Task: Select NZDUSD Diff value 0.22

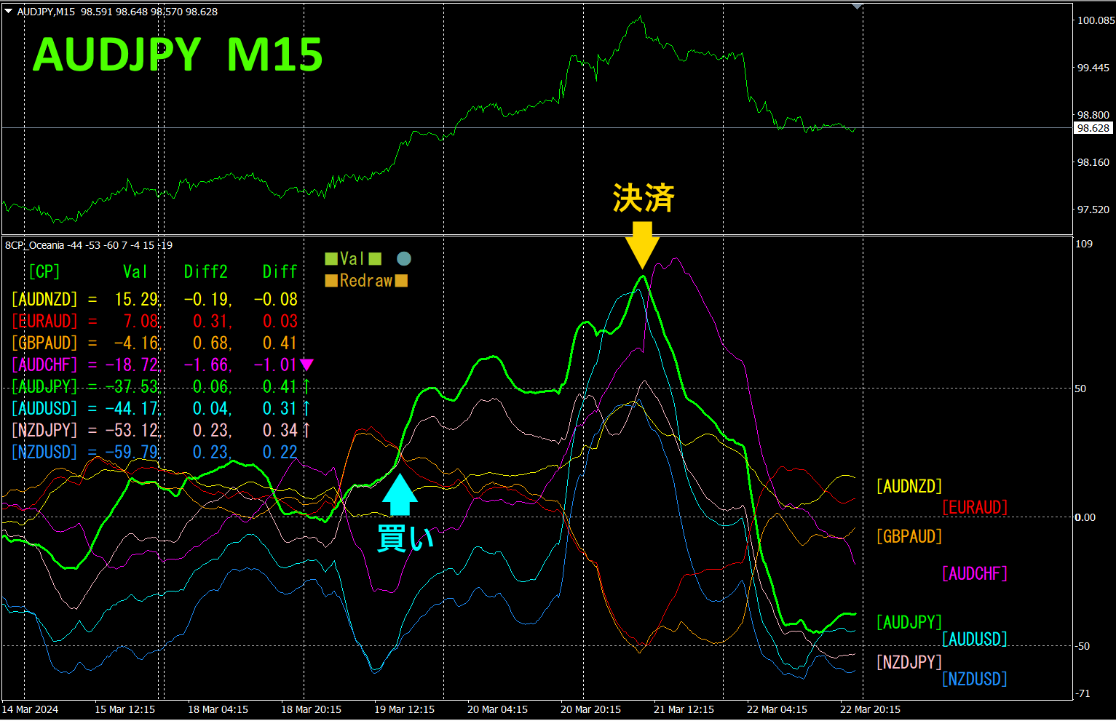Action: pyautogui.click(x=280, y=452)
